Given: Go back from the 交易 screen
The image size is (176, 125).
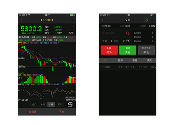Looking at the screenshot, I should pos(103,20).
